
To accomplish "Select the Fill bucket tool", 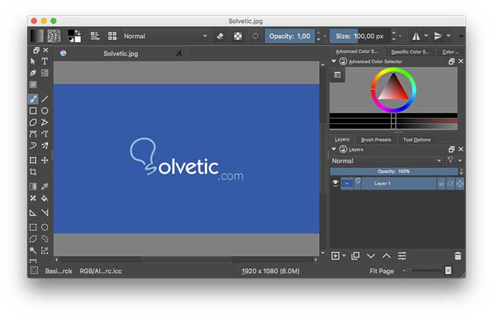I will pyautogui.click(x=44, y=198).
